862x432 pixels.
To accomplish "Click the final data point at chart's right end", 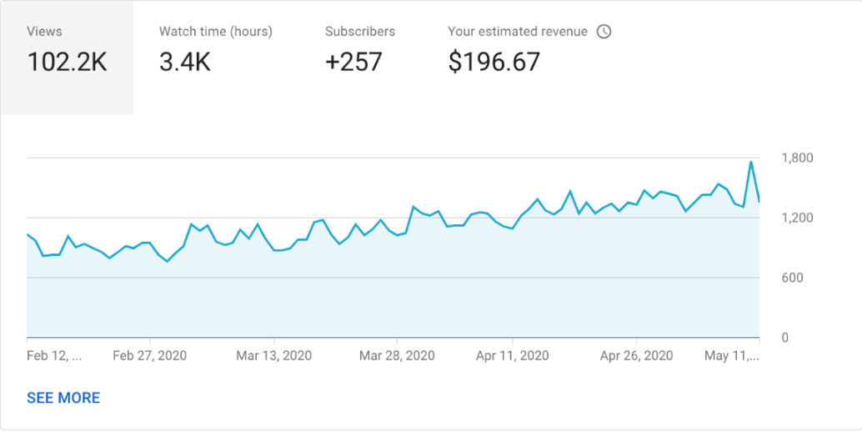I will (x=759, y=201).
